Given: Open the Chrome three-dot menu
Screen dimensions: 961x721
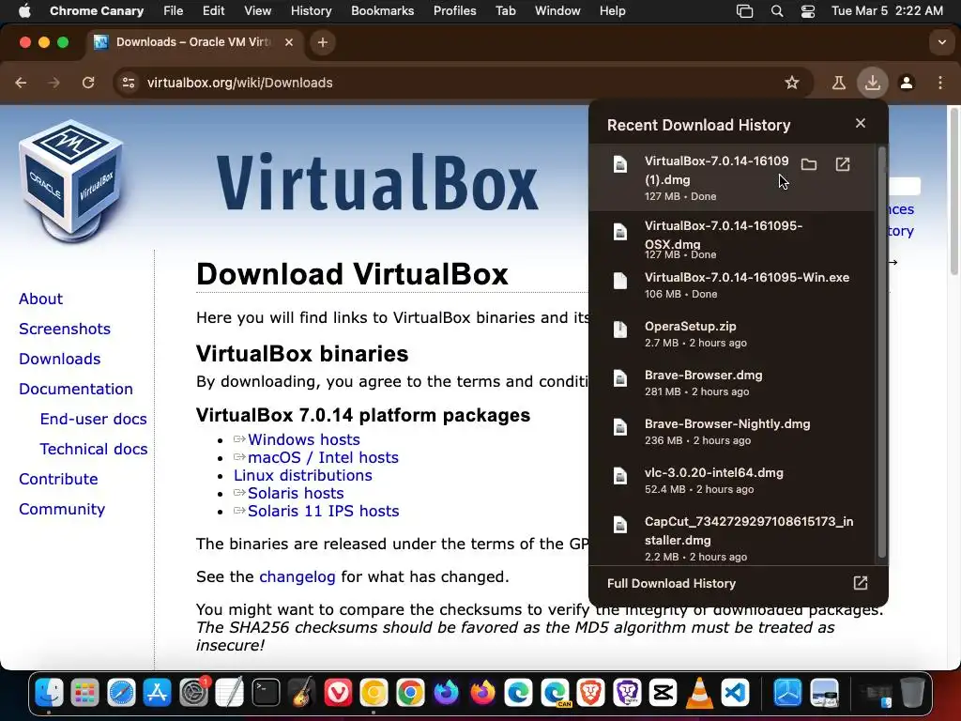Looking at the screenshot, I should coord(940,83).
